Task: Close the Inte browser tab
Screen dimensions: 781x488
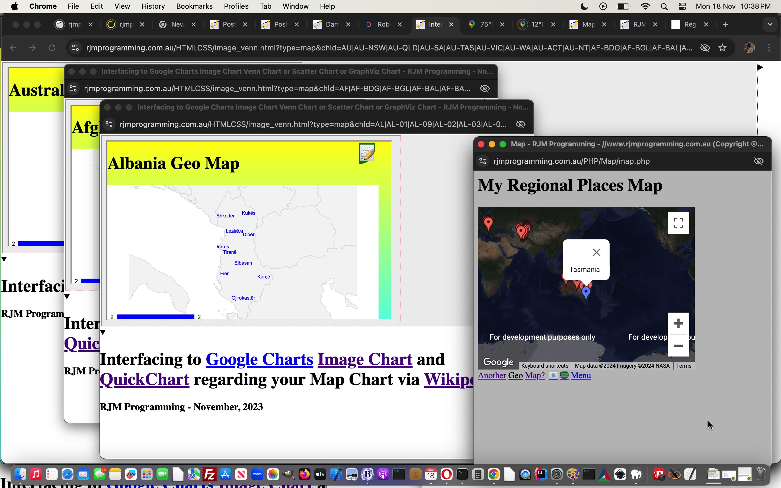Action: [451, 24]
